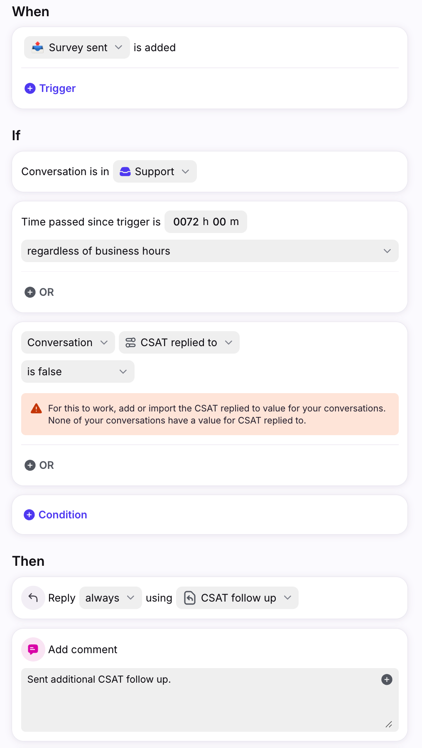Click the plus icon beside Condition
422x748 pixels.
29,515
